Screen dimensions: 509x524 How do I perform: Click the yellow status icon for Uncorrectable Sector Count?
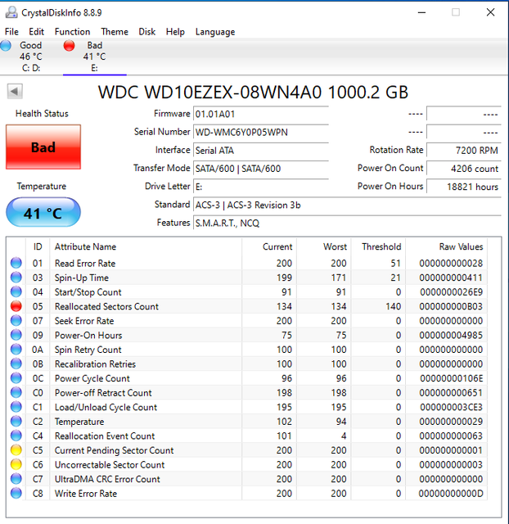16,464
